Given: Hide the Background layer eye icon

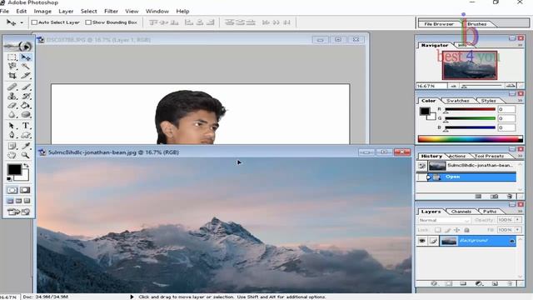Looking at the screenshot, I should coord(422,241).
